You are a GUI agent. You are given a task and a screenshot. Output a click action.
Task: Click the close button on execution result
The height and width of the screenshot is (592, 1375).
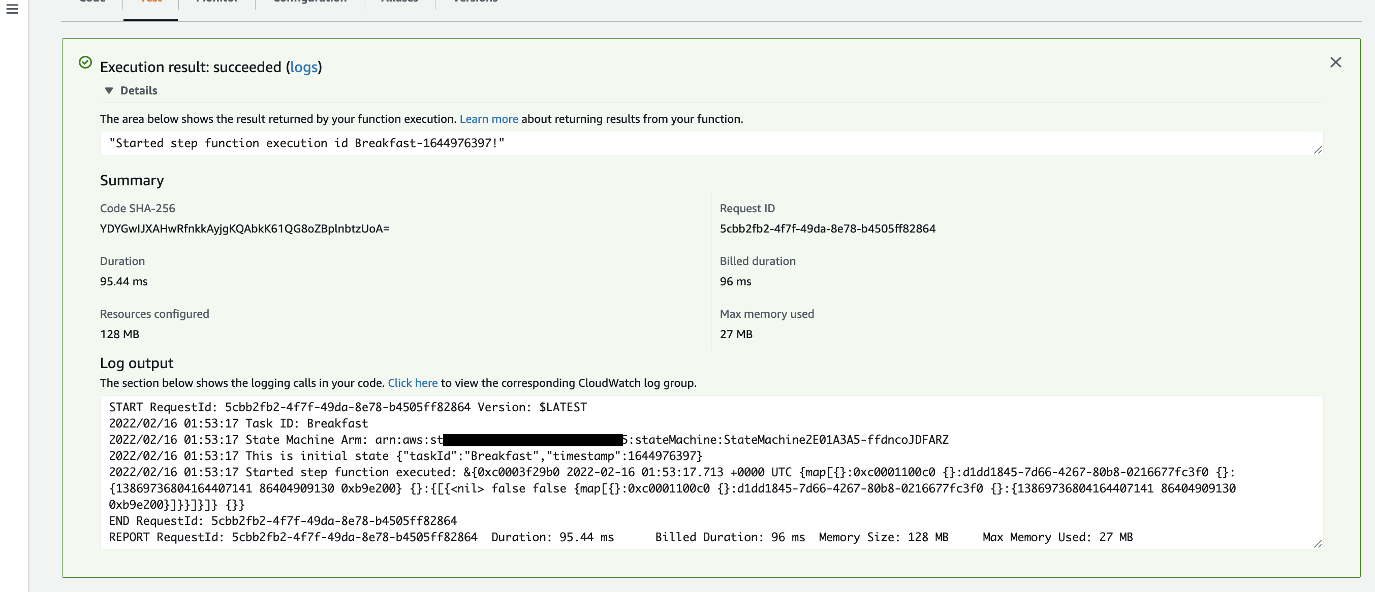click(1335, 62)
